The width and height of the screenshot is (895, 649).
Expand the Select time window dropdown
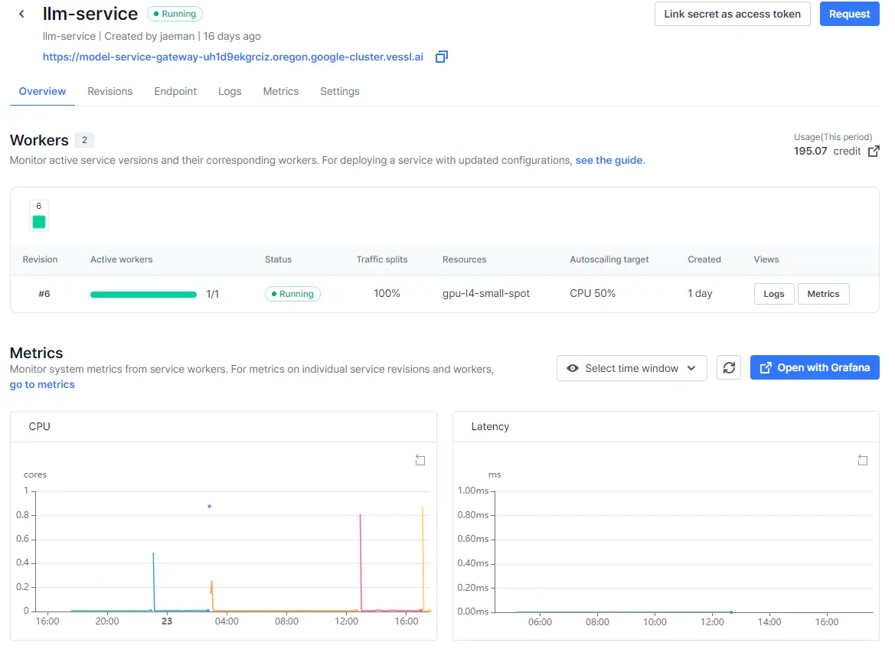click(x=632, y=368)
